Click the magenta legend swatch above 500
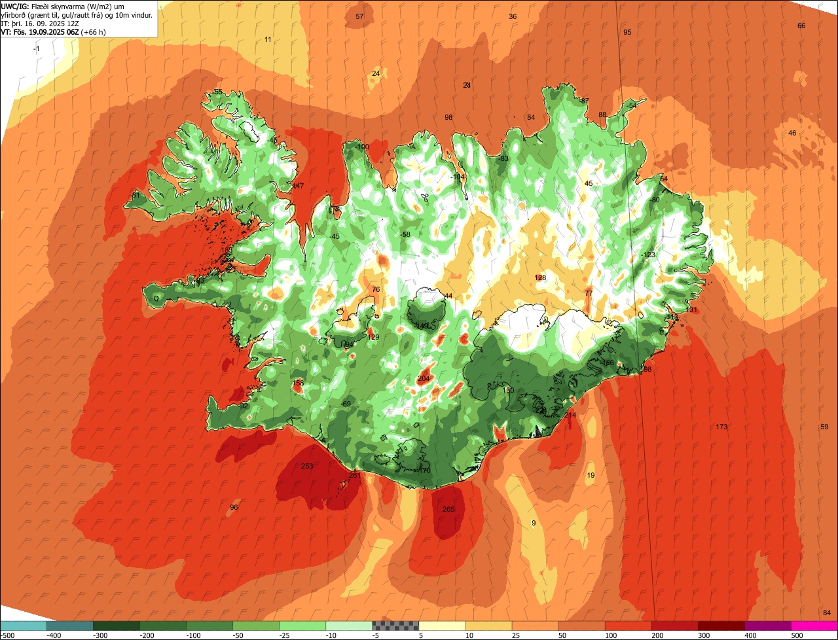Screen dimensions: 838x640 [x=814, y=626]
